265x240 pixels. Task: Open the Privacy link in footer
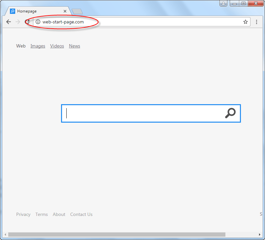[x=23, y=214]
